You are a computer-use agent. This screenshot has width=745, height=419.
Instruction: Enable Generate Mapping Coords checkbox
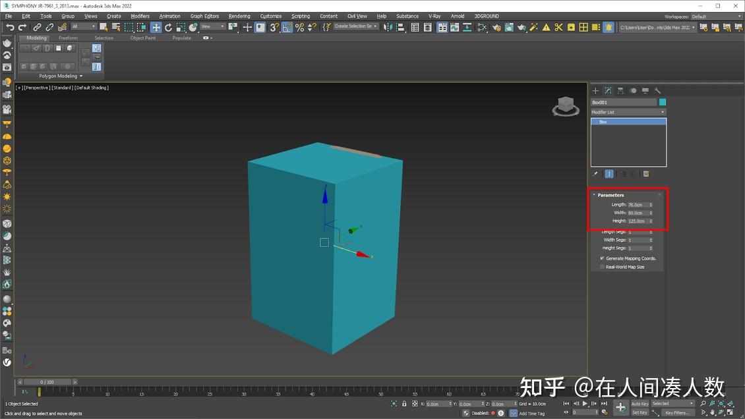(x=602, y=258)
